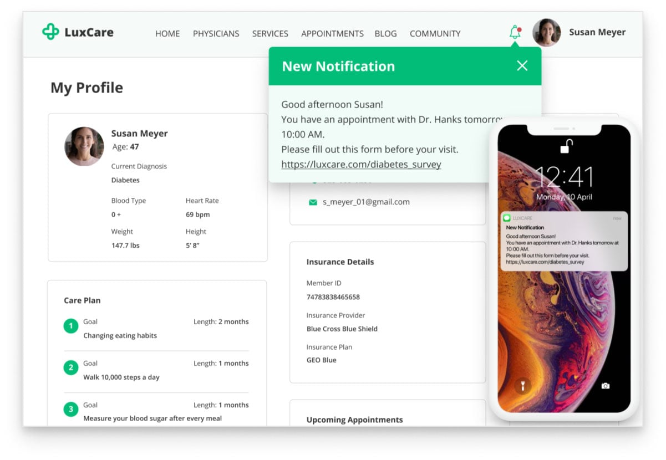Image resolution: width=666 pixels, height=460 pixels.
Task: Click Susan Meyer's header avatar
Action: pos(546,33)
